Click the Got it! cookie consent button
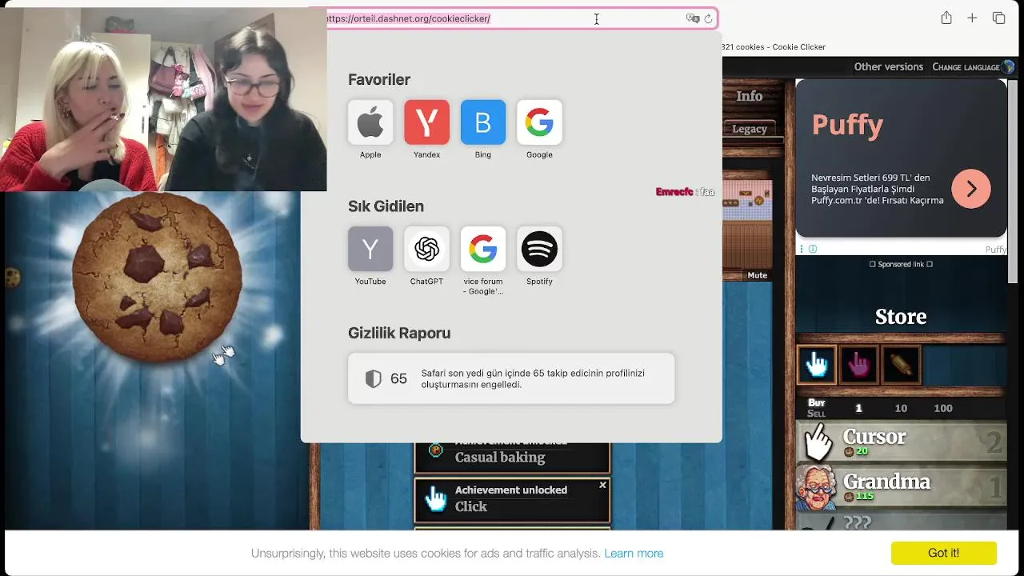The height and width of the screenshot is (576, 1024). [x=943, y=553]
